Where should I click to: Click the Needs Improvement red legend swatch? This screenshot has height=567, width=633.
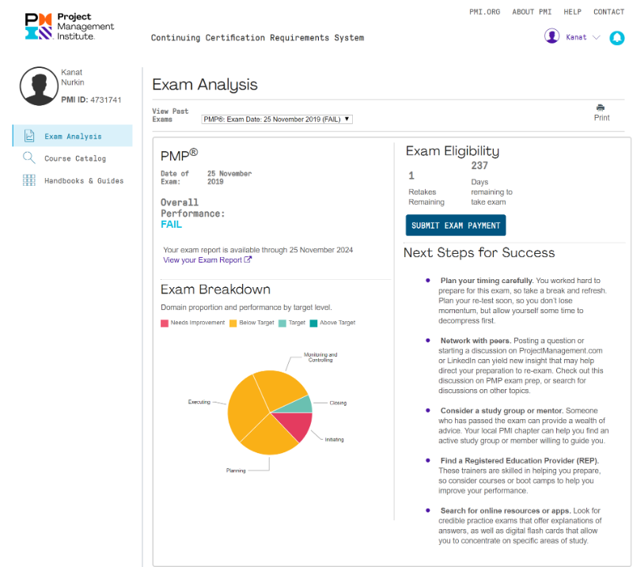pos(165,323)
